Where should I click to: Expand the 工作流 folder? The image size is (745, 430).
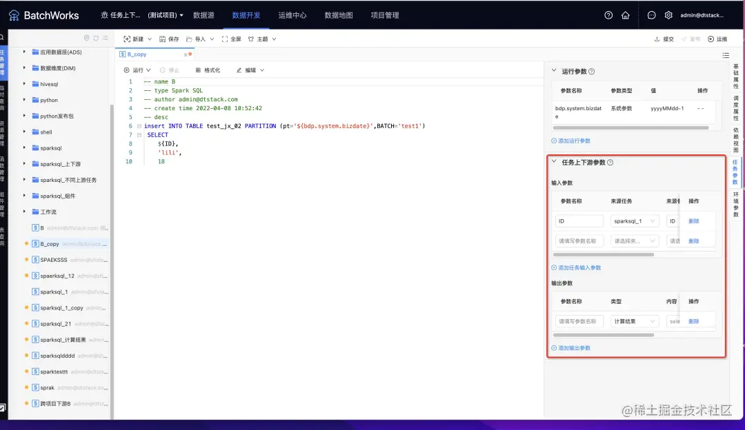coord(24,212)
